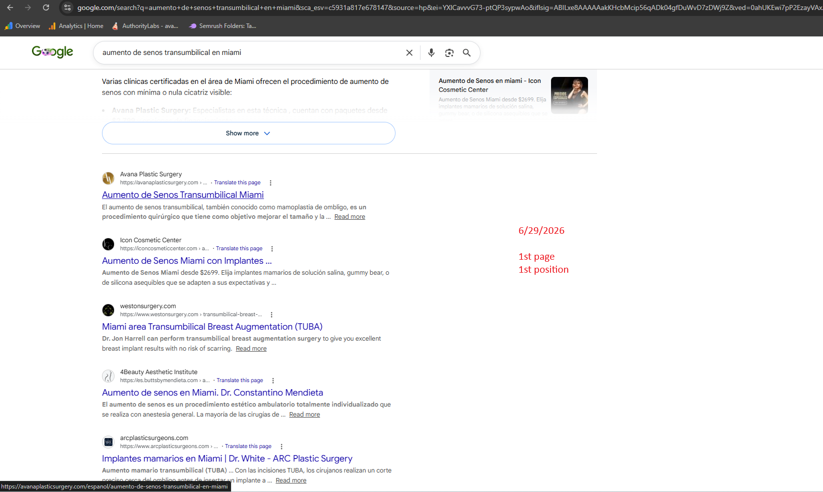Open three-dot menu for Avana Plastic Surgery result
The width and height of the screenshot is (823, 492).
270,183
